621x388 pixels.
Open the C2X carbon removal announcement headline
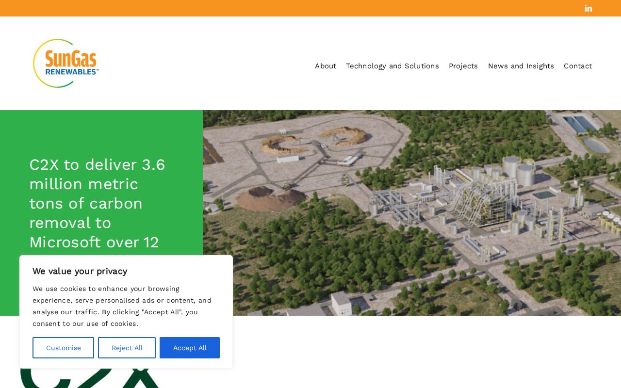click(97, 203)
